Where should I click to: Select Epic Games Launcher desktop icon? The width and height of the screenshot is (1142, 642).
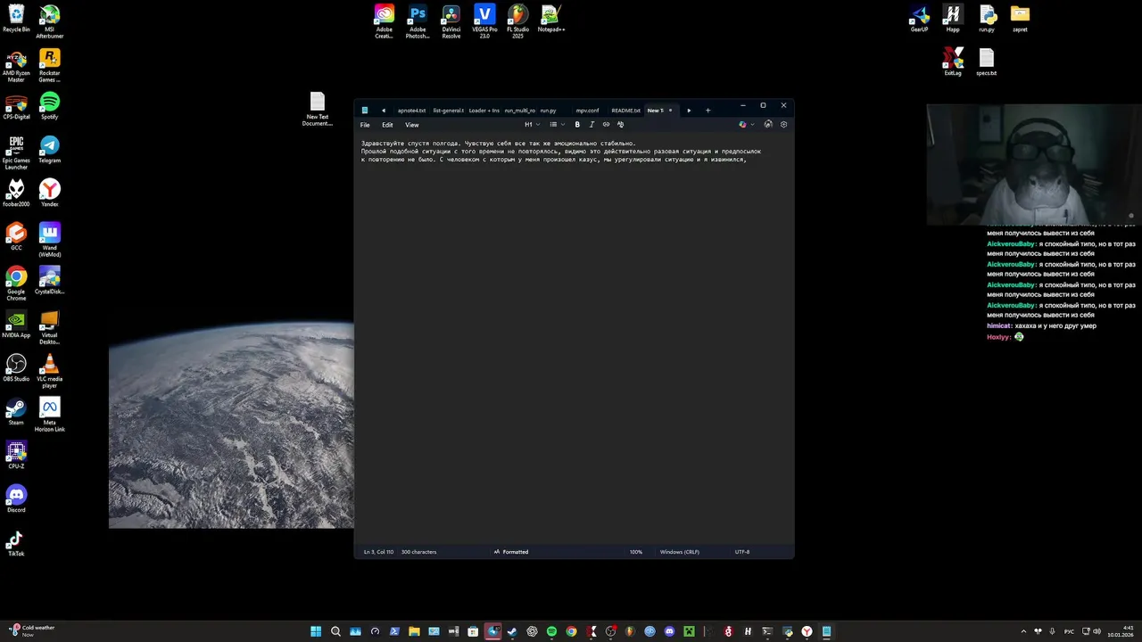[16, 152]
